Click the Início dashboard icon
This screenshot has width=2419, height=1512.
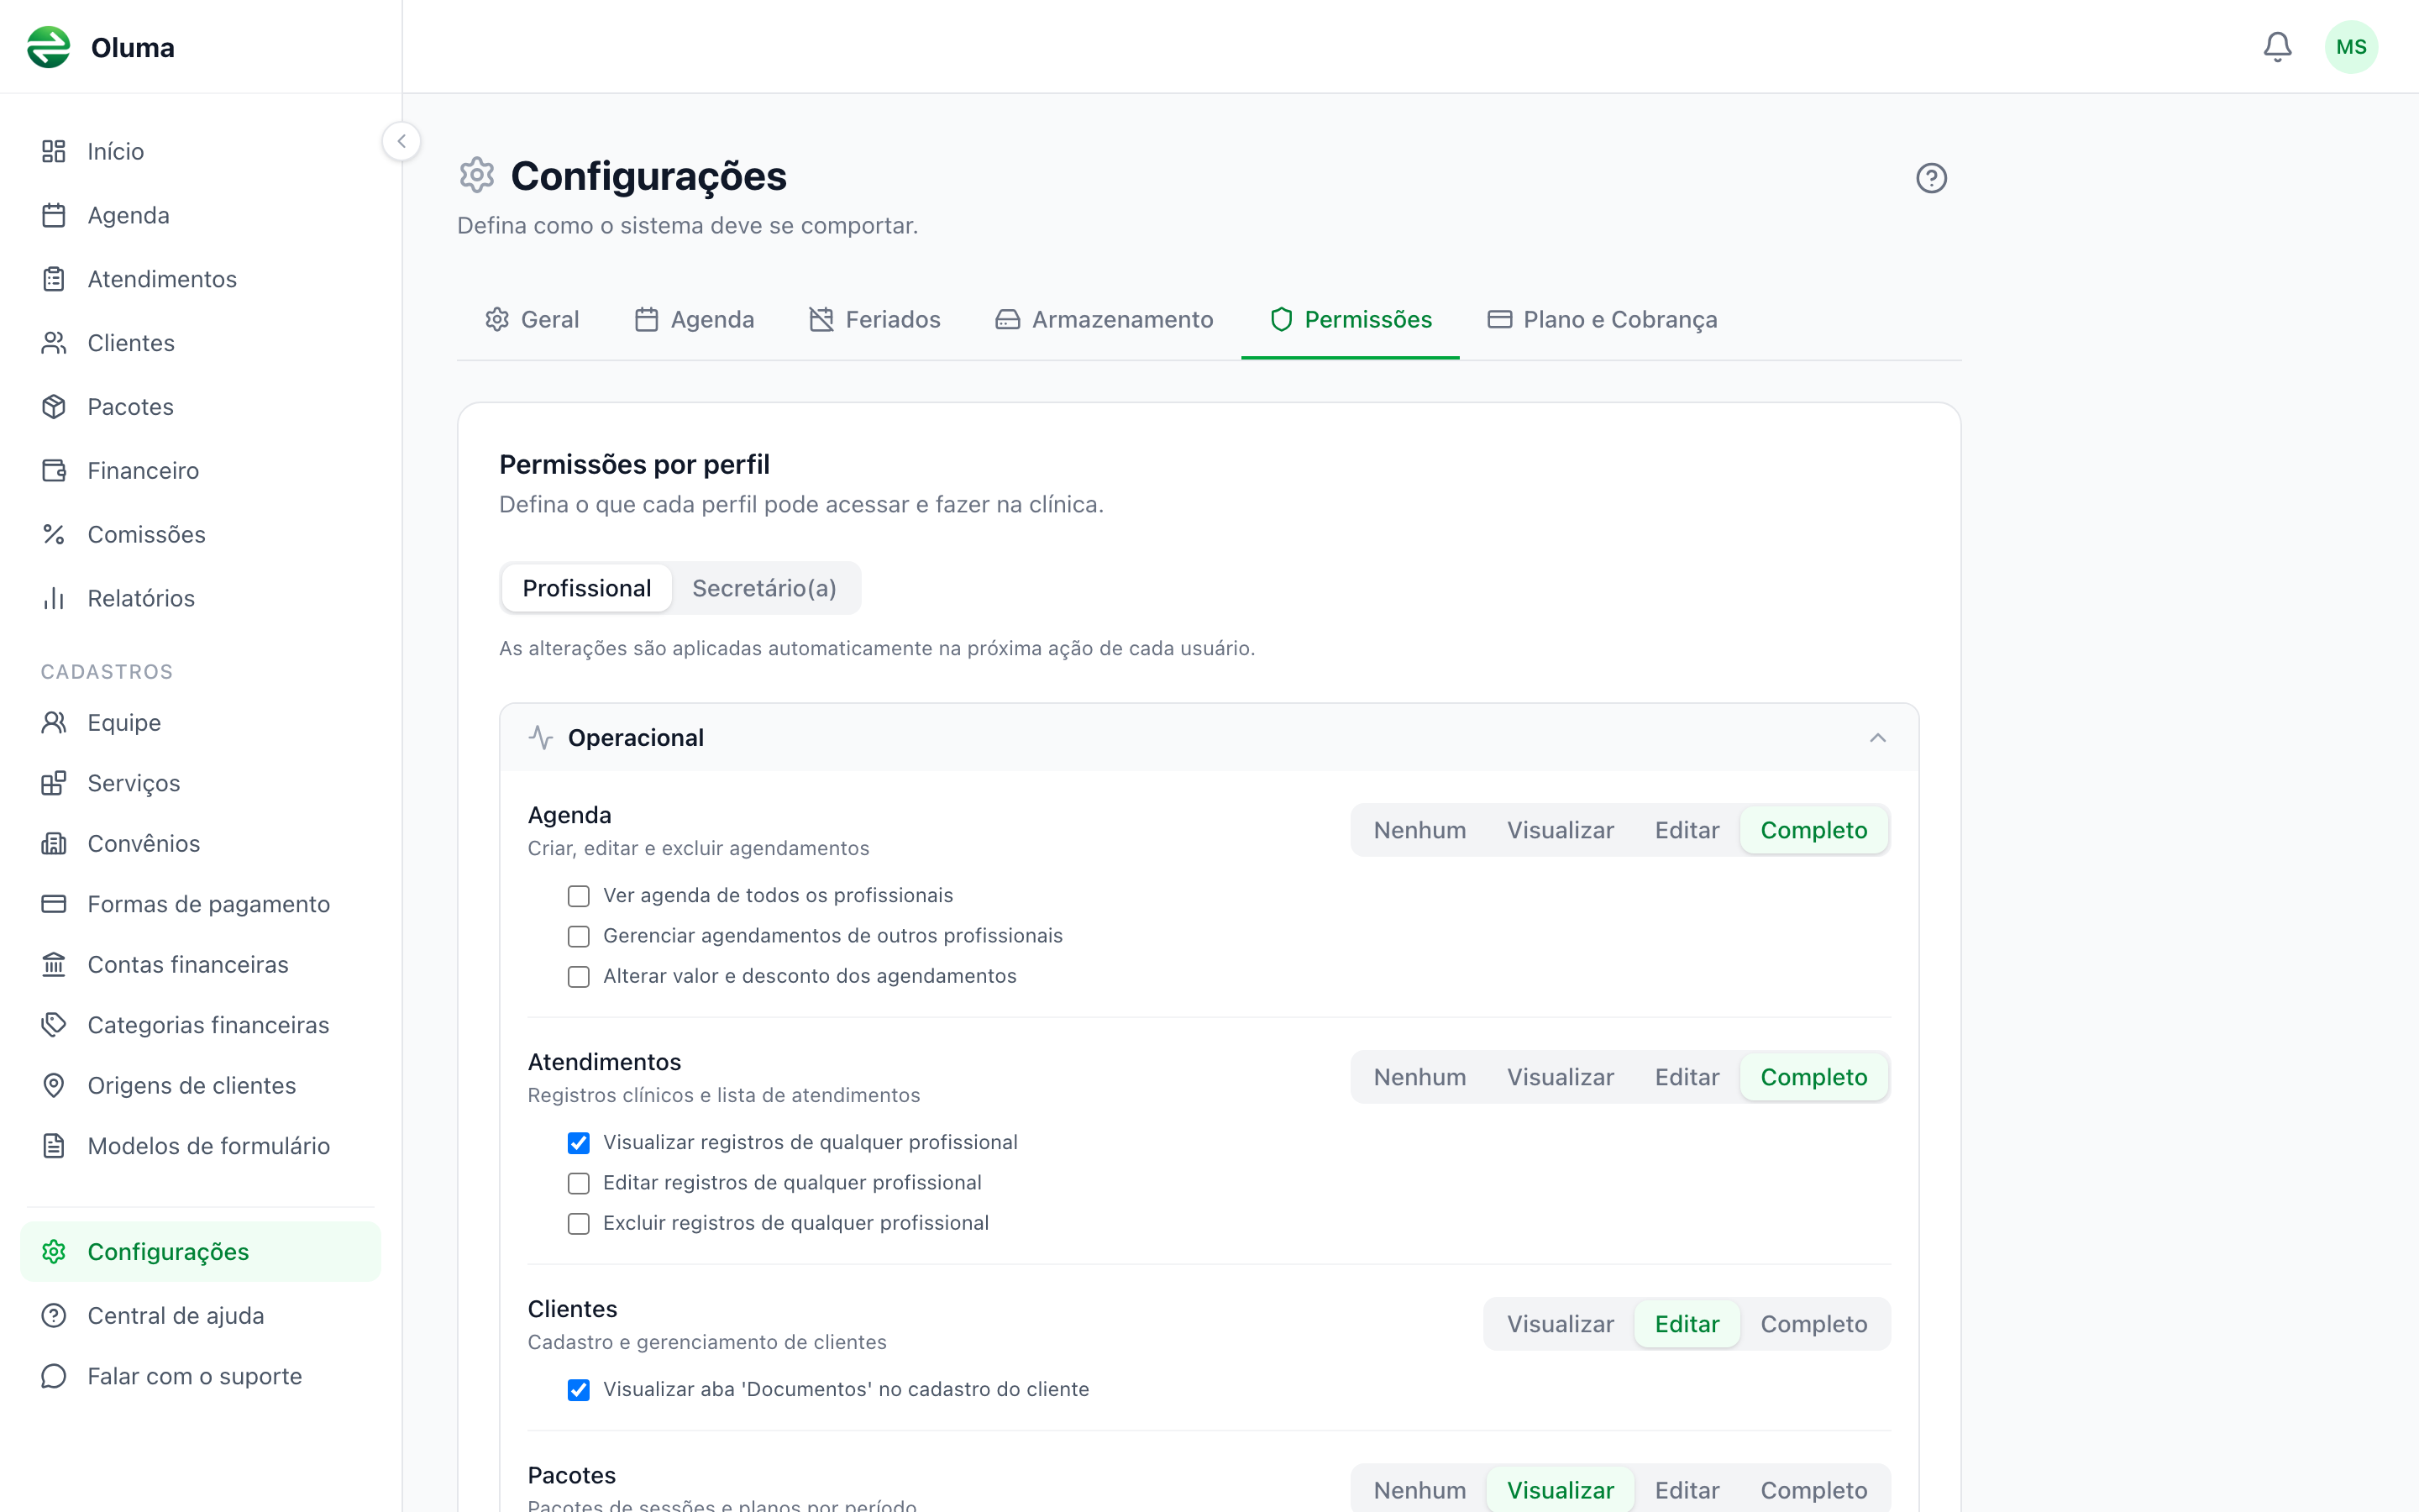point(54,151)
